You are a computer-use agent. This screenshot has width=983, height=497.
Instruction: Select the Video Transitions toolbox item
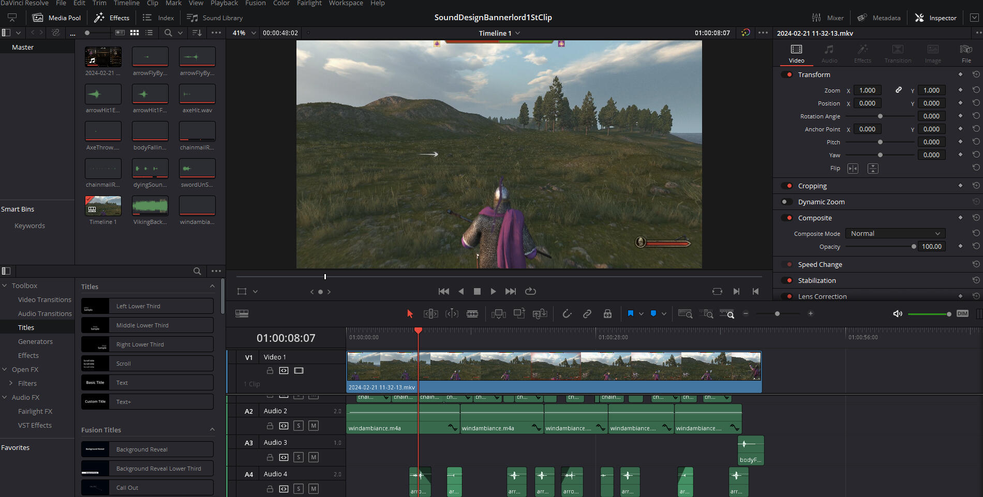[44, 299]
